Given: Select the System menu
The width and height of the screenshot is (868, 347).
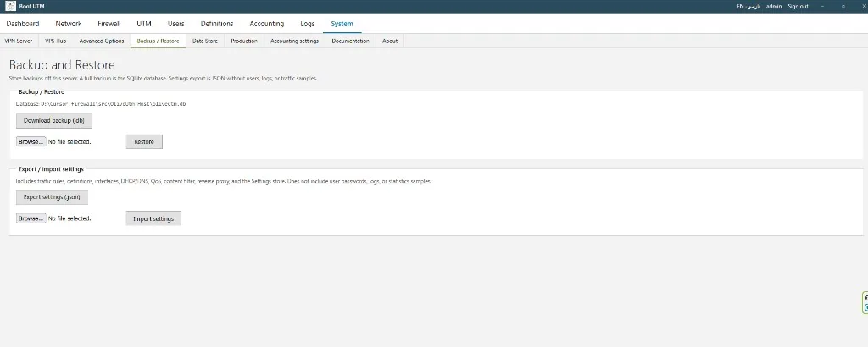Looking at the screenshot, I should pos(342,24).
